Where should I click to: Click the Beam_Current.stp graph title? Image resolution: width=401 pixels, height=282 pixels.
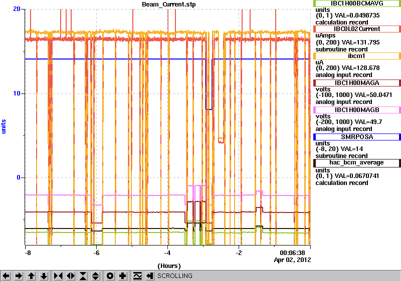coord(169,4)
